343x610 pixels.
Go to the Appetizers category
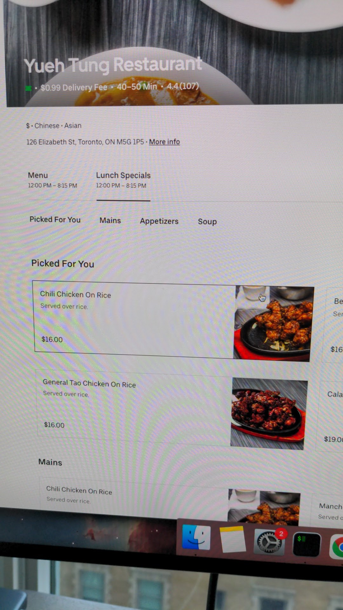tap(159, 221)
